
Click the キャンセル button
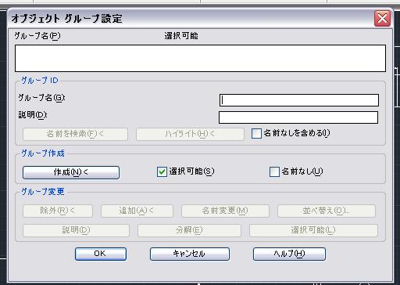click(190, 254)
